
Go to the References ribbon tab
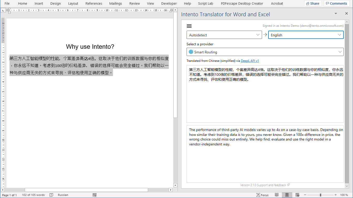(94, 3)
